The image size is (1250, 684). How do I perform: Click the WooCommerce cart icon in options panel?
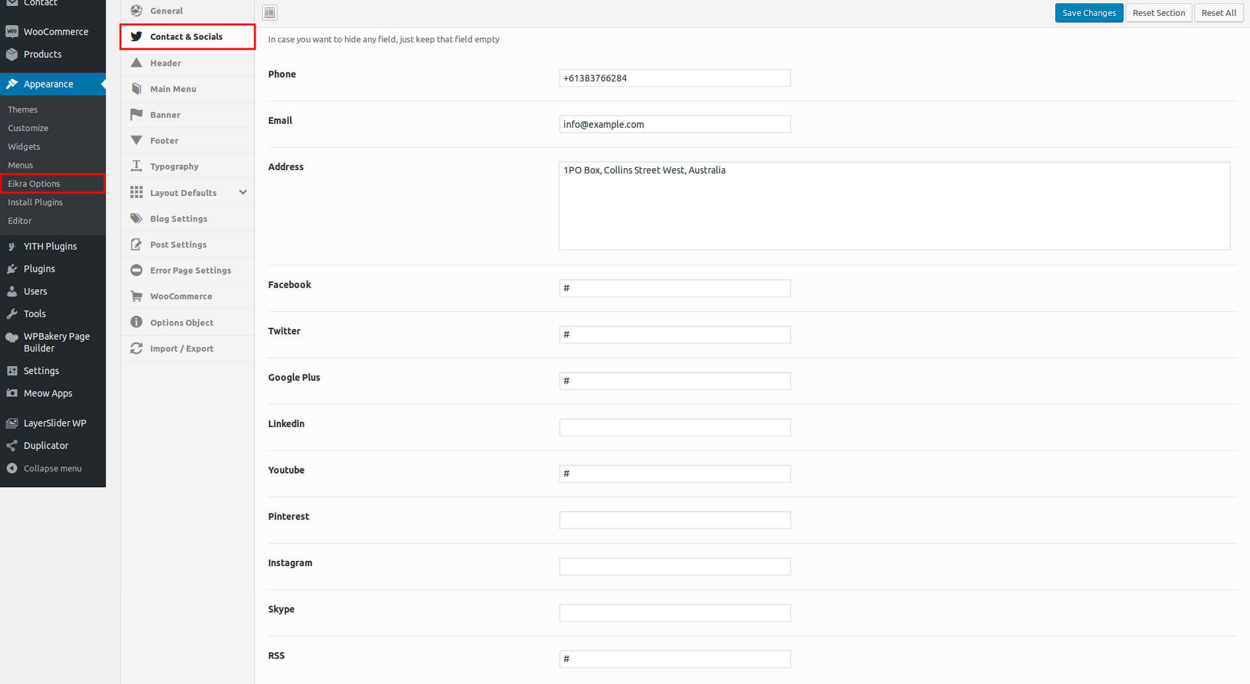click(136, 296)
